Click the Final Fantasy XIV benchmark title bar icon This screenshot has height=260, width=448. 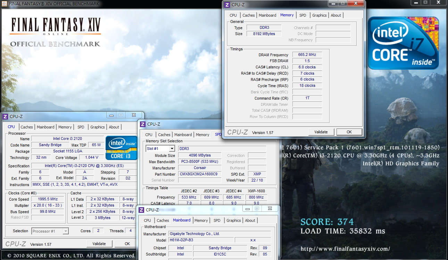(3, 4)
